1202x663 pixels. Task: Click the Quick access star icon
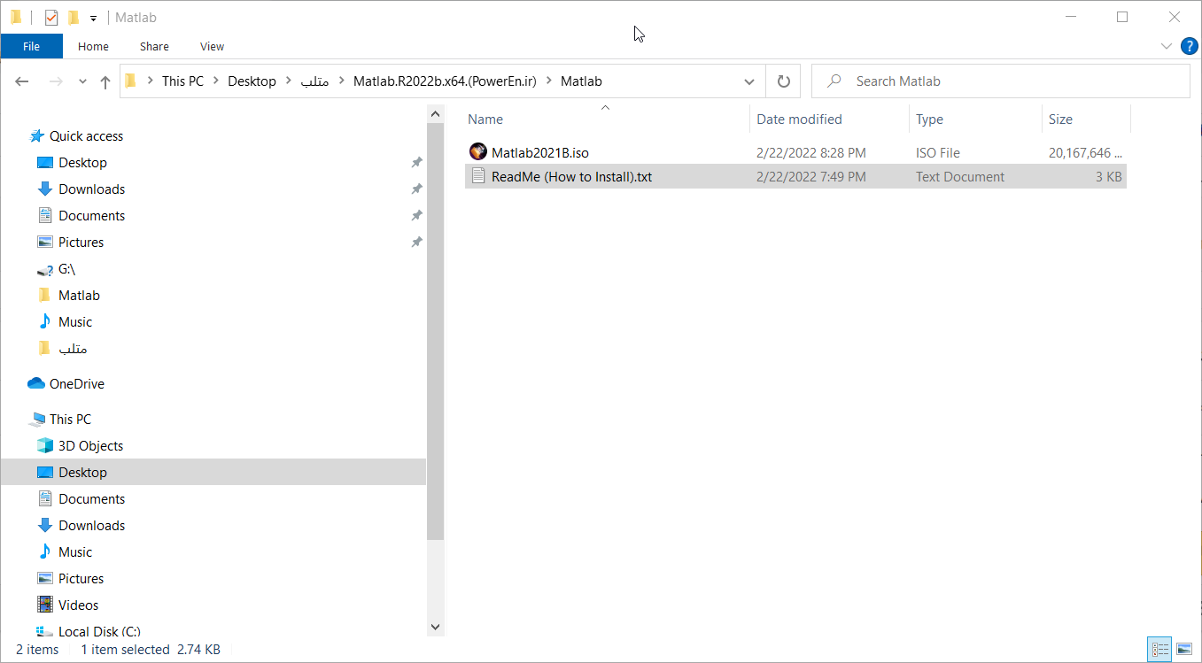coord(36,136)
